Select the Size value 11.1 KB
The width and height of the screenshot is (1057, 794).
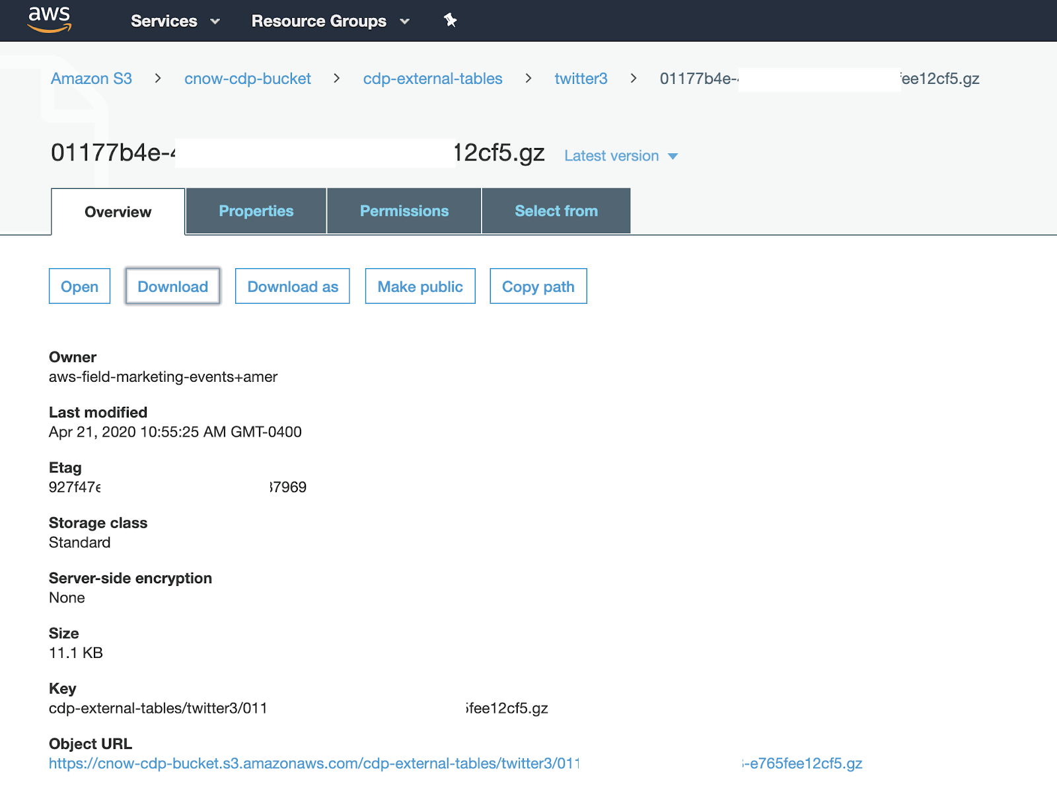coord(76,653)
